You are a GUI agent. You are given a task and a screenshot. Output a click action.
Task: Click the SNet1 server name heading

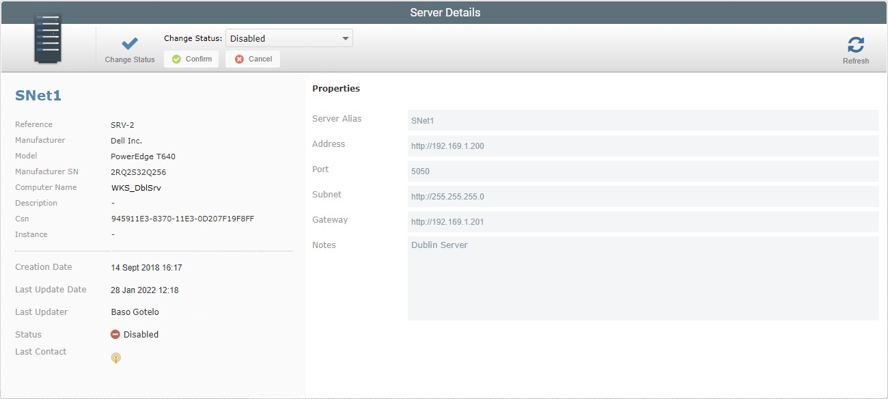click(38, 96)
